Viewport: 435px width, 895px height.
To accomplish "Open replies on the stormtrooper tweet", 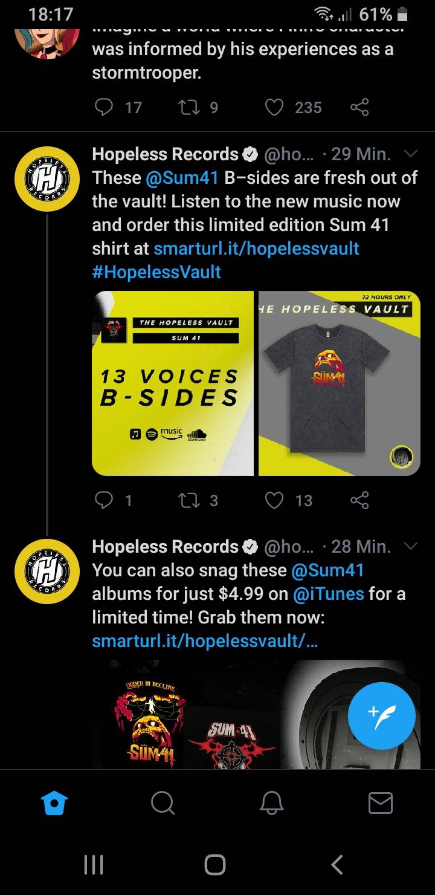I will pos(104,107).
